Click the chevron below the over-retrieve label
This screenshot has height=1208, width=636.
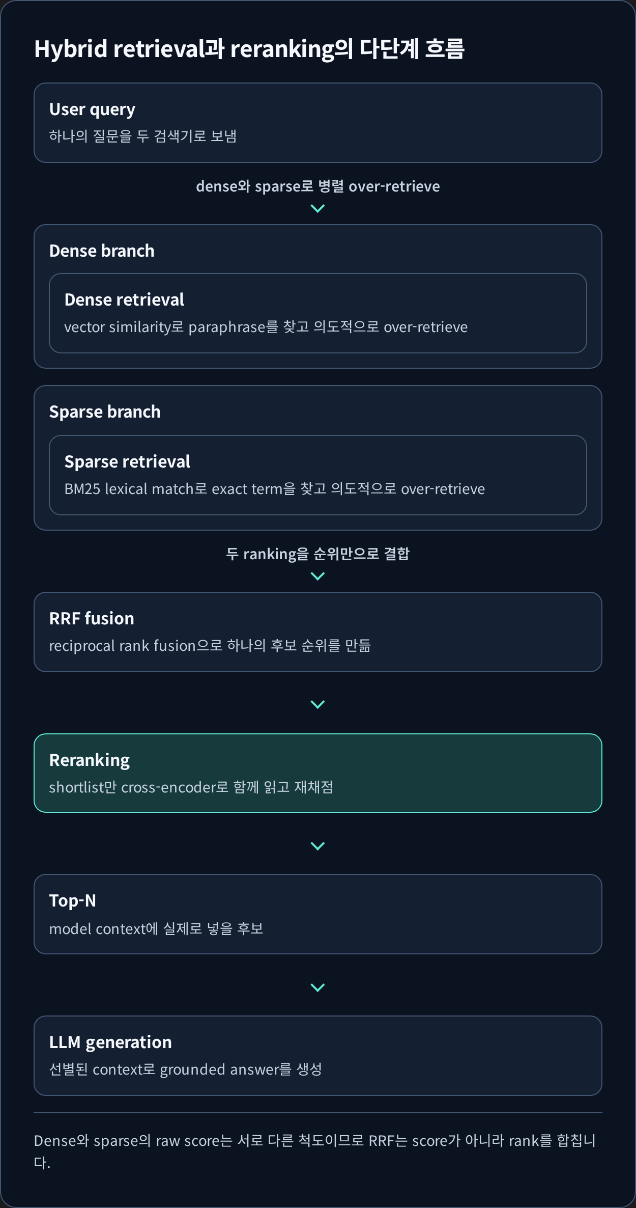[x=317, y=208]
